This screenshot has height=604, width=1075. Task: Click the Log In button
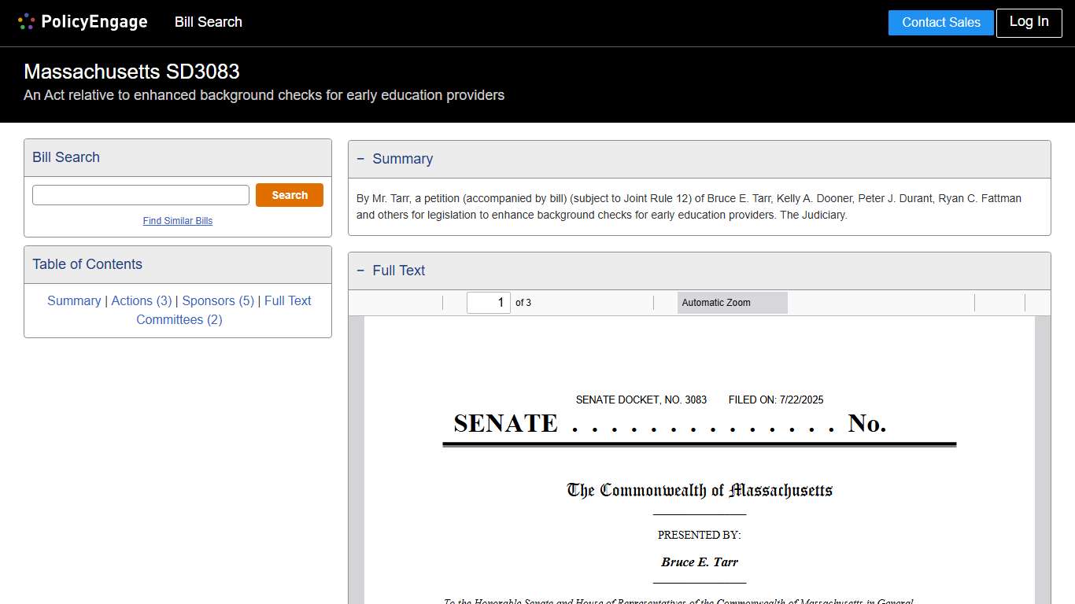click(x=1029, y=23)
